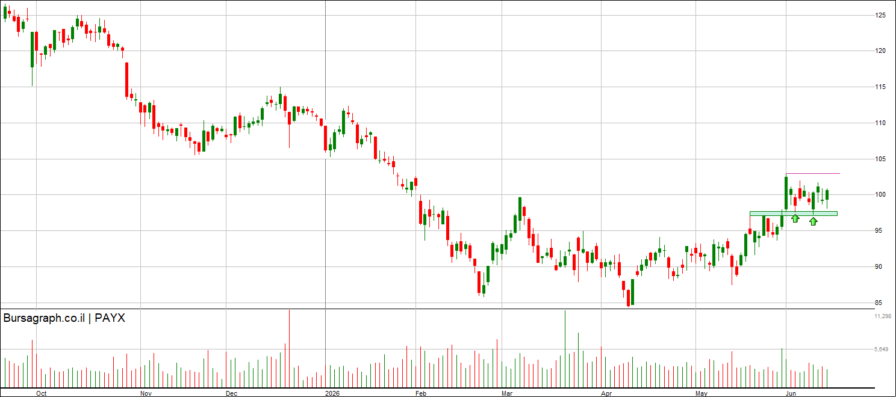Viewport: 896px width, 397px height.
Task: Click the 105 price axis label
Action: pos(880,159)
